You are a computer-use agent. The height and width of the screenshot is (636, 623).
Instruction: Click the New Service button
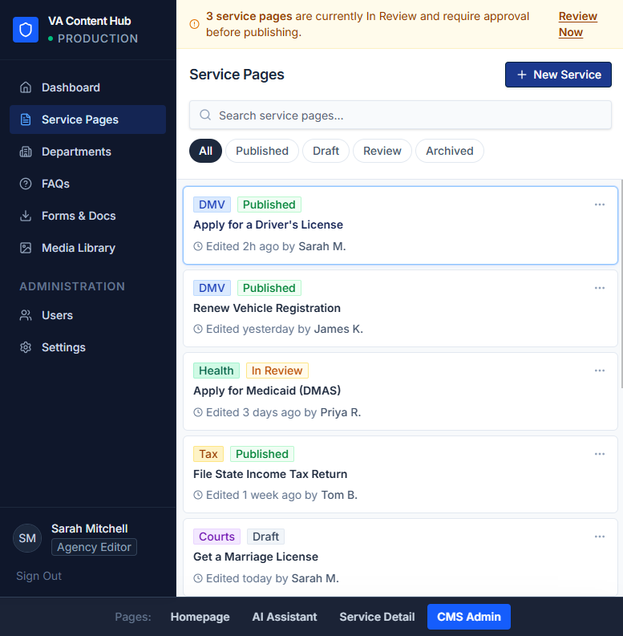pyautogui.click(x=558, y=75)
